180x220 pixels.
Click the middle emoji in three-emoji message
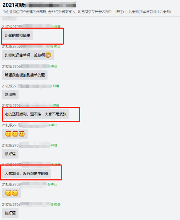tap(15, 134)
